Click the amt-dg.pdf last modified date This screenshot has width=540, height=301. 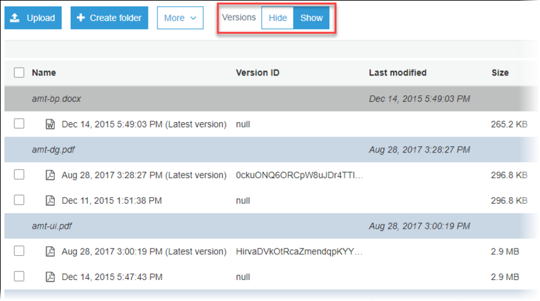[419, 150]
